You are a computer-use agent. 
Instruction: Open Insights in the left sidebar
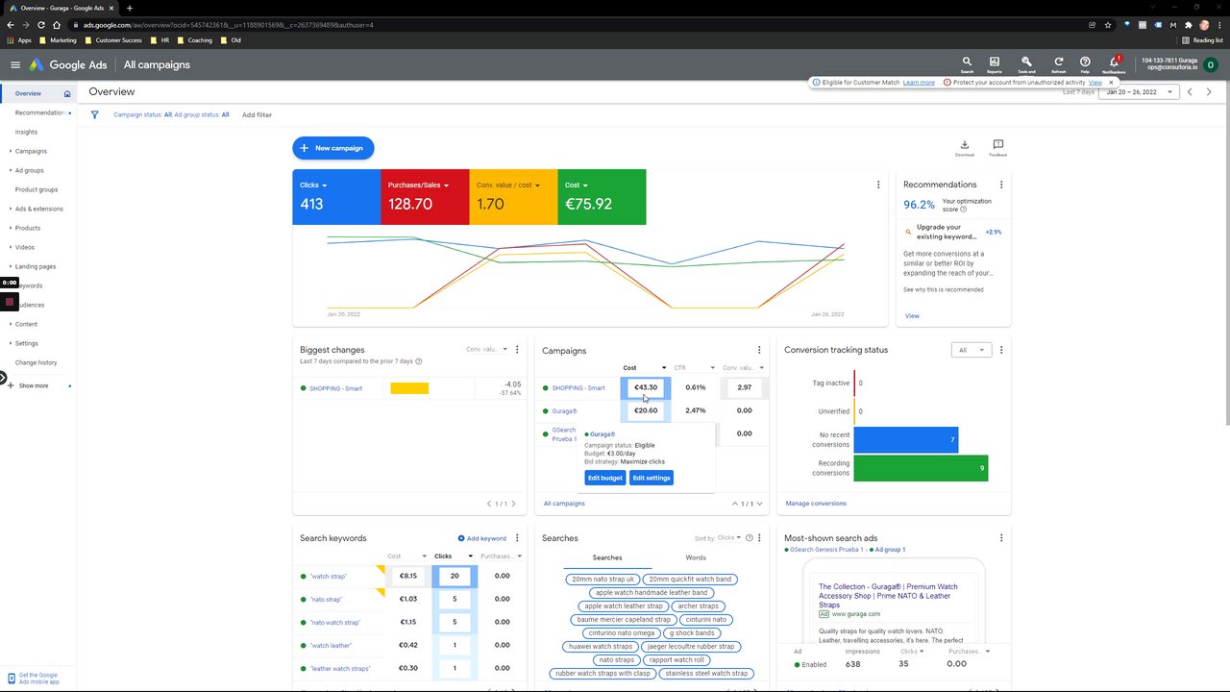[x=26, y=132]
